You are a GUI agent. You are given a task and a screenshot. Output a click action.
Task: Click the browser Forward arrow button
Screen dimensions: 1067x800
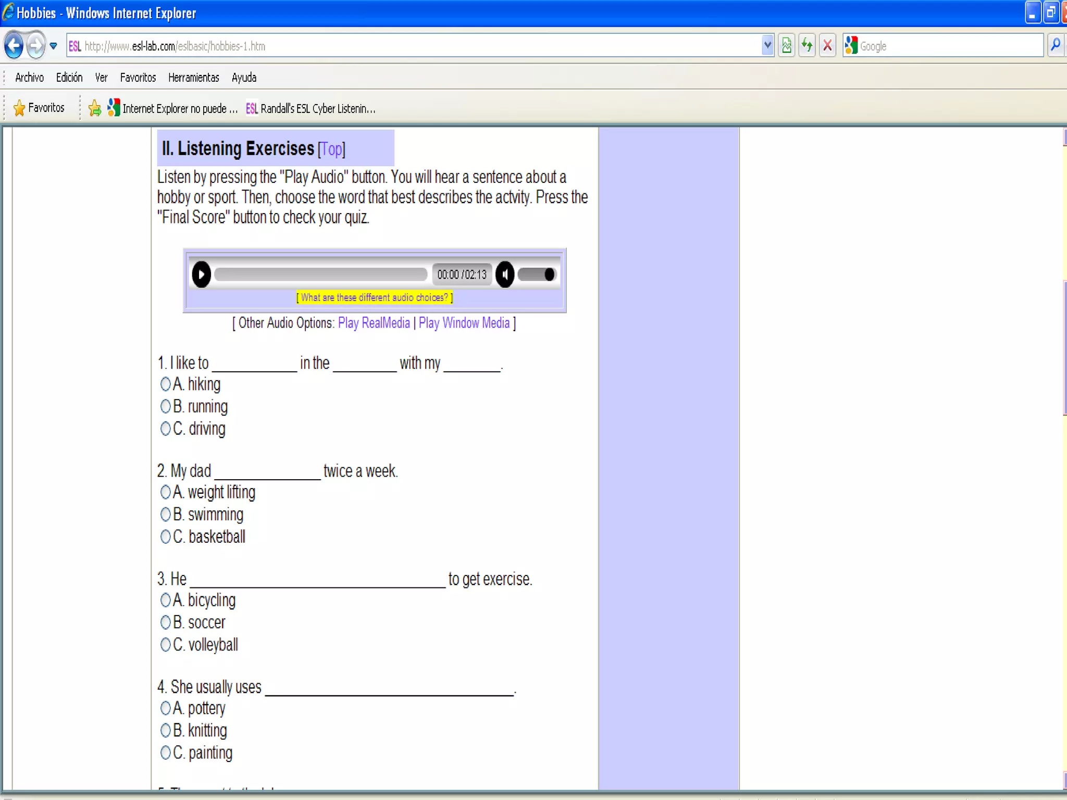point(35,46)
